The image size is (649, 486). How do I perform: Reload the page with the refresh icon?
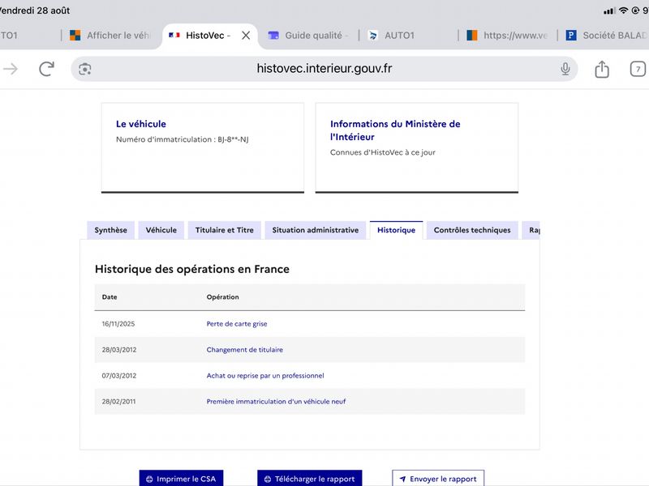click(47, 69)
